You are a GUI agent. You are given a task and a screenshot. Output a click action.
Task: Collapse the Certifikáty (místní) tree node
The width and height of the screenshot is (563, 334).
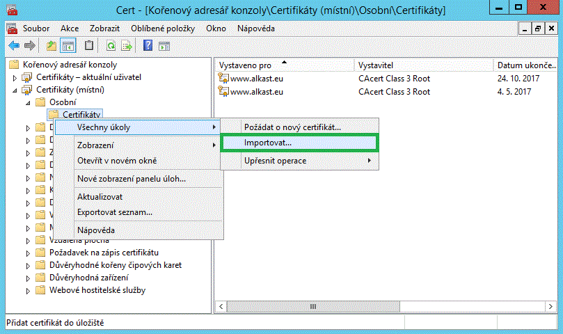click(15, 90)
